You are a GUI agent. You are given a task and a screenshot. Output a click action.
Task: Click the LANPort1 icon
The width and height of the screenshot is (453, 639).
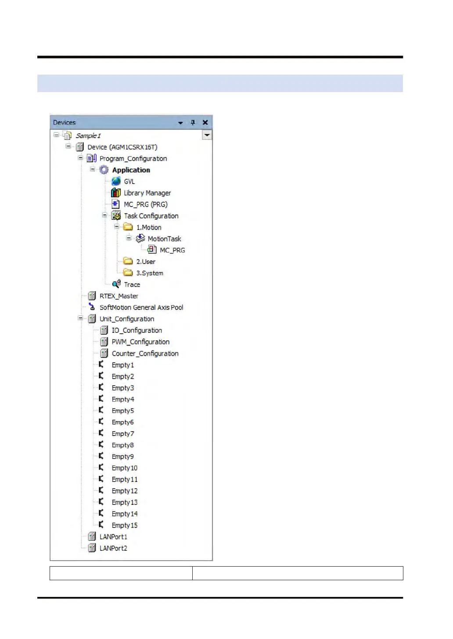pyautogui.click(x=92, y=536)
